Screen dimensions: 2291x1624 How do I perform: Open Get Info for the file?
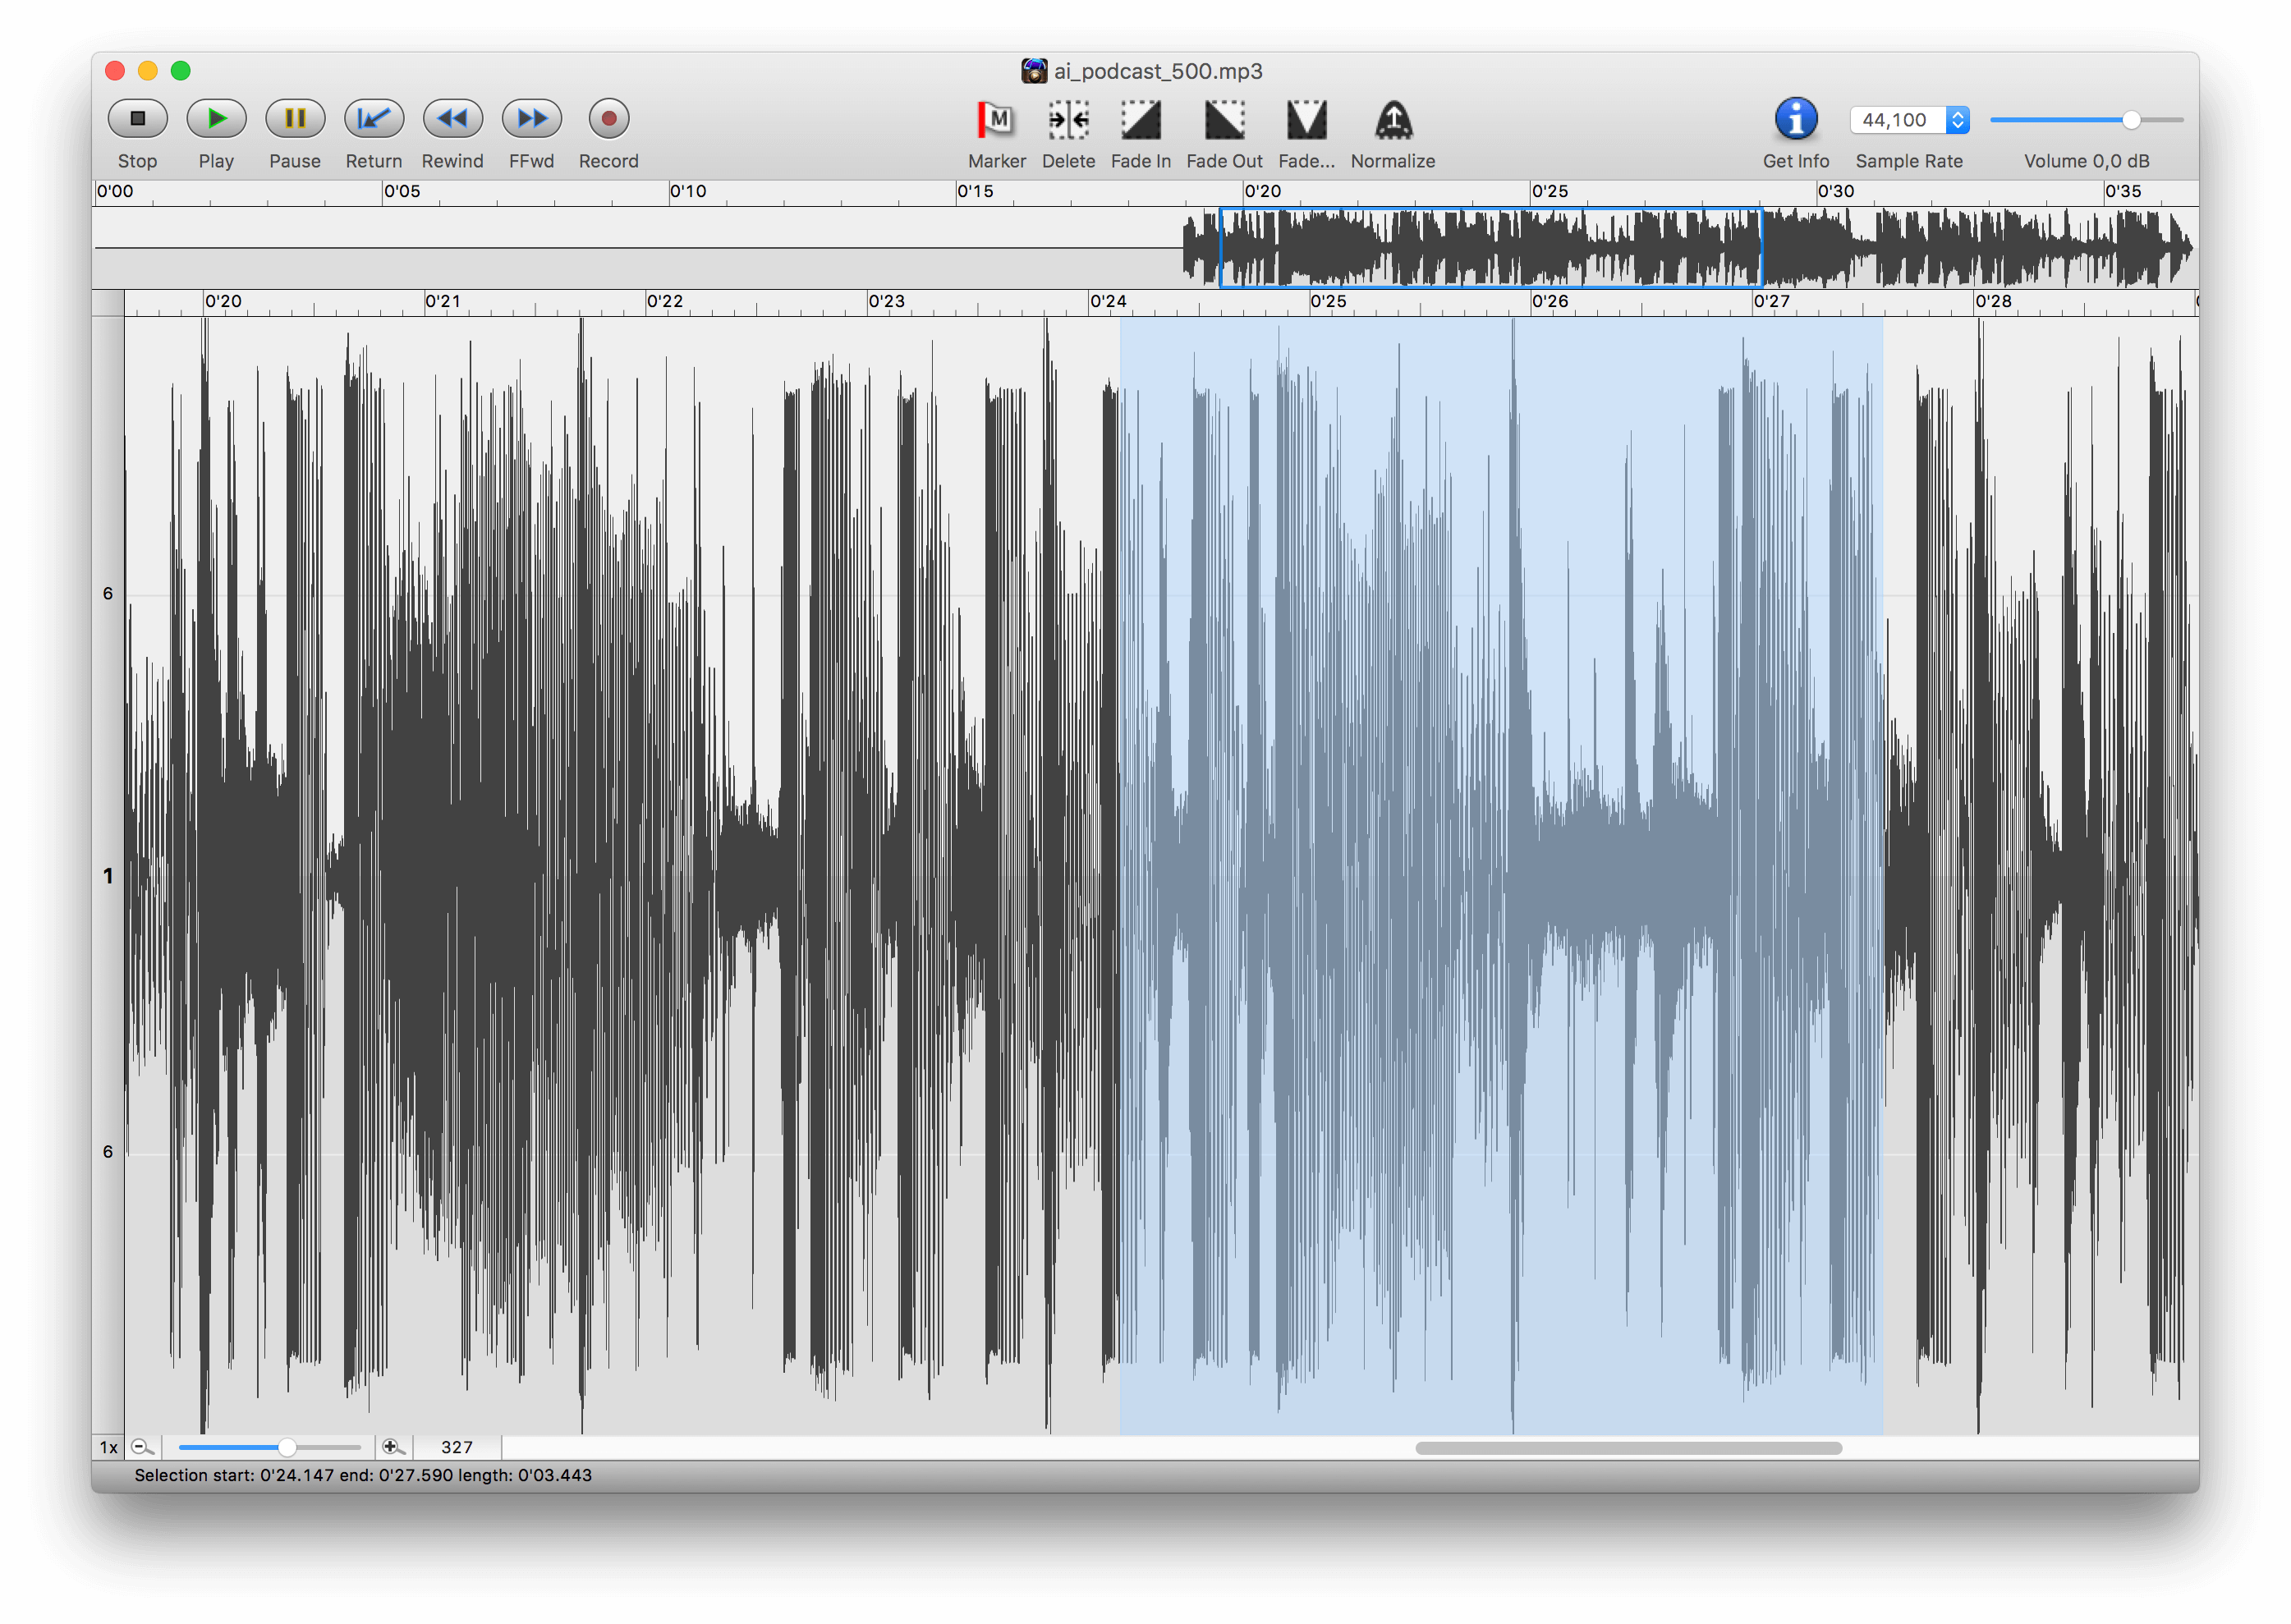(x=1795, y=119)
